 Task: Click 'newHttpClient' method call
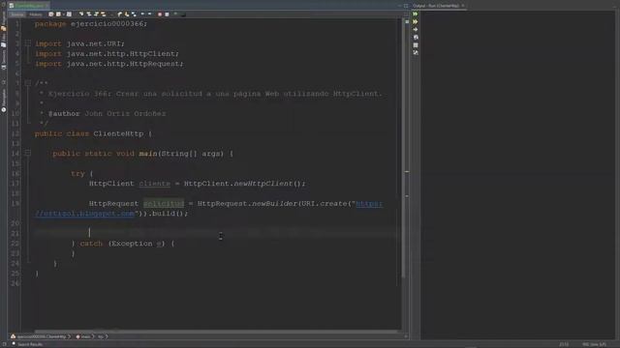coord(263,184)
